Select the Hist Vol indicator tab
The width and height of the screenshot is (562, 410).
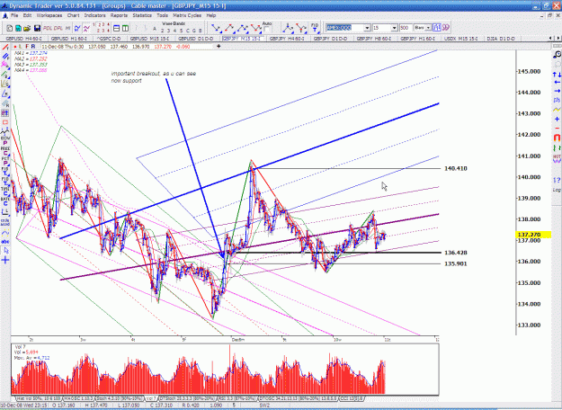point(39,398)
